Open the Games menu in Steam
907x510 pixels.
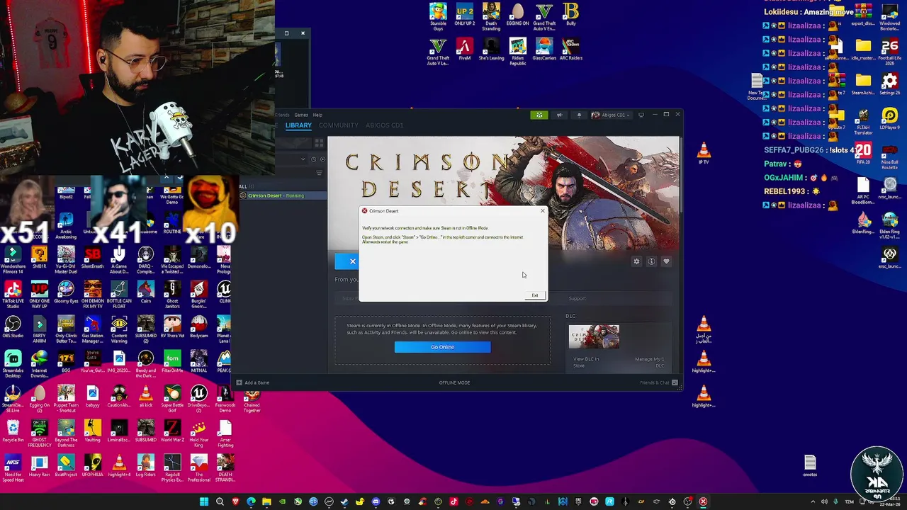point(301,115)
